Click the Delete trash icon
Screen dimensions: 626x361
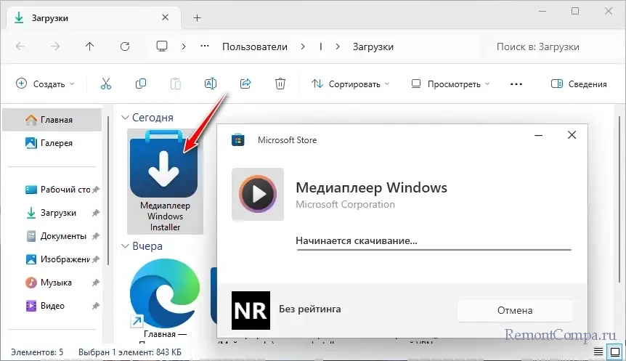pos(280,84)
